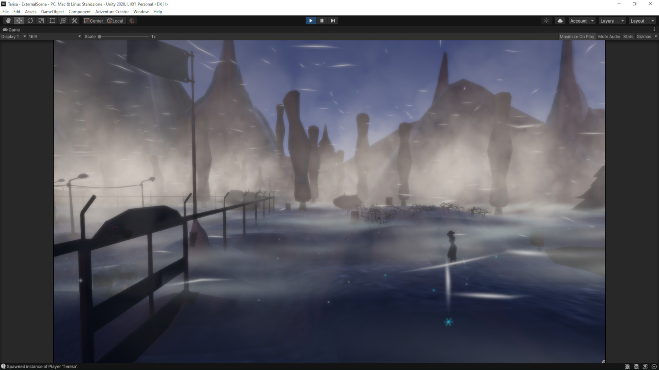The image size is (659, 370).
Task: Click the cache server icon in status bar
Action: point(636,367)
